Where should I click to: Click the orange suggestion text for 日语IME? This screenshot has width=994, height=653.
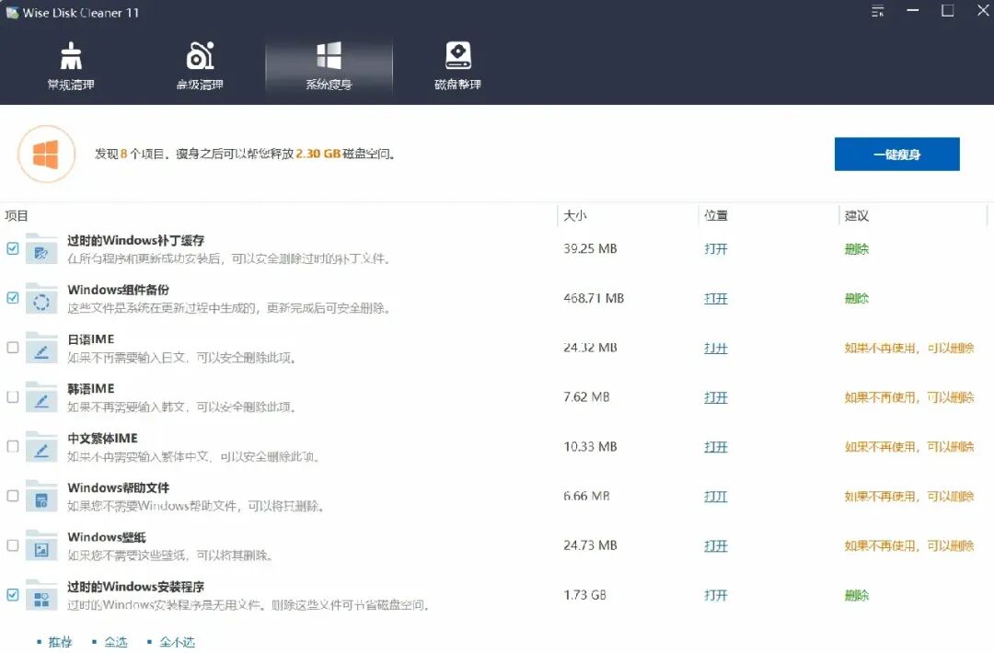point(909,348)
